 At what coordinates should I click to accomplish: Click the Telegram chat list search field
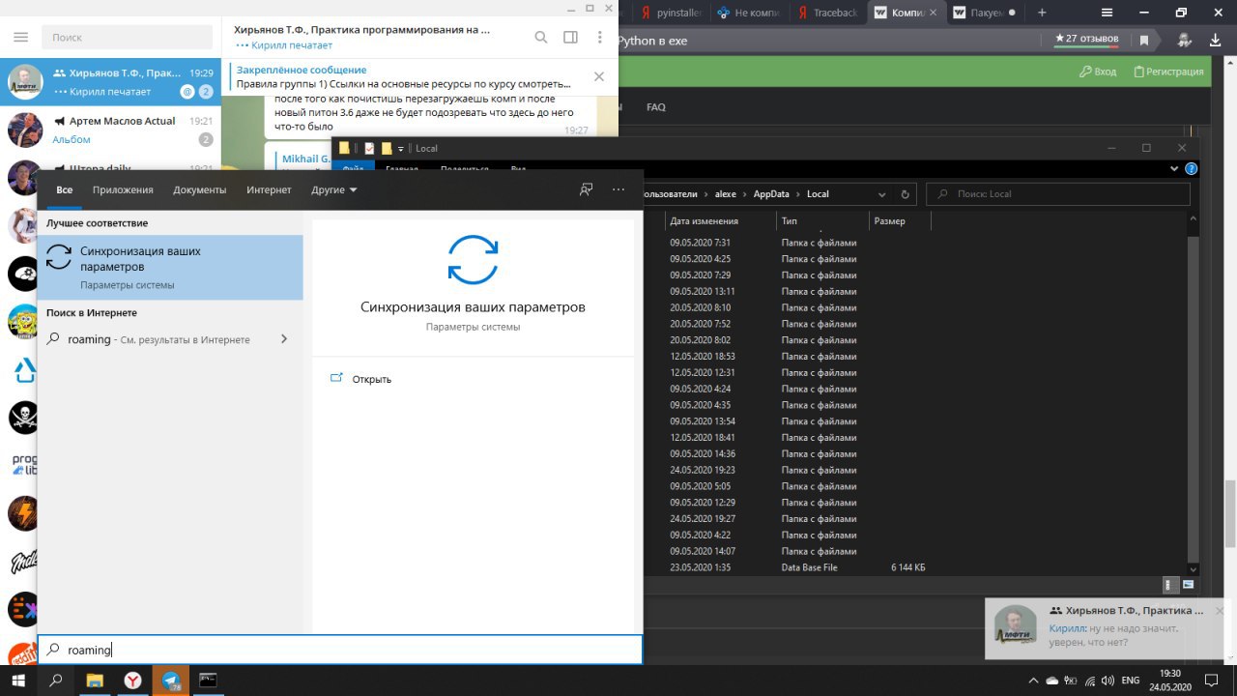tap(128, 37)
